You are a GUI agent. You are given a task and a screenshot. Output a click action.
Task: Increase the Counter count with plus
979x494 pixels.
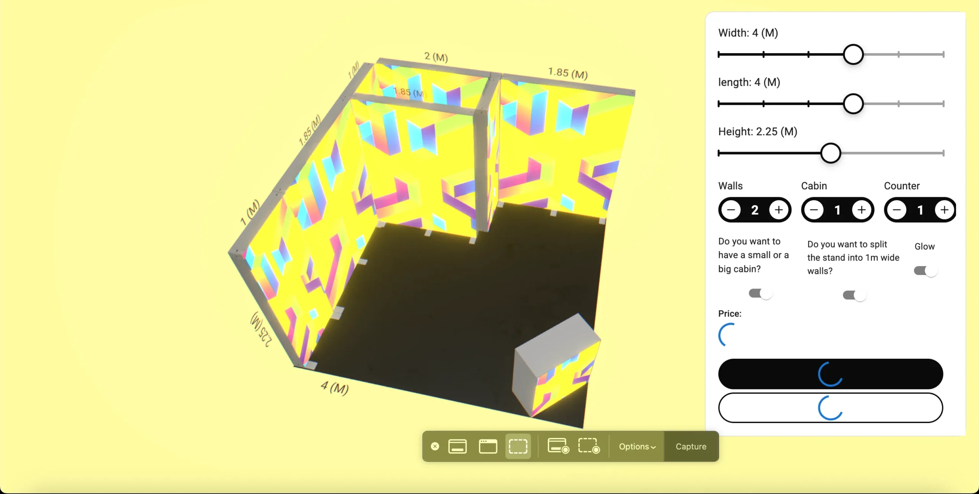[x=945, y=210]
